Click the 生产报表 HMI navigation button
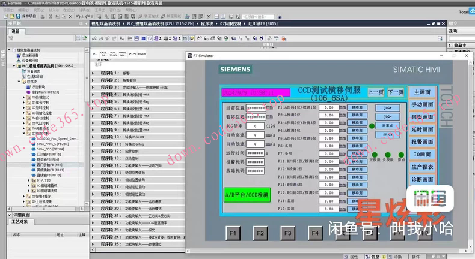The width and height of the screenshot is (475, 259). [422, 167]
